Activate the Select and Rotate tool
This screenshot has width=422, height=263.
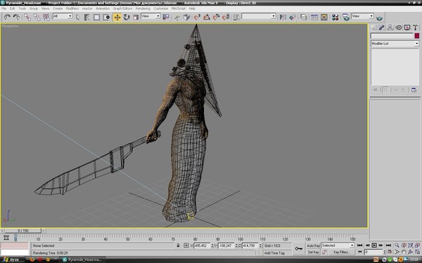point(127,17)
